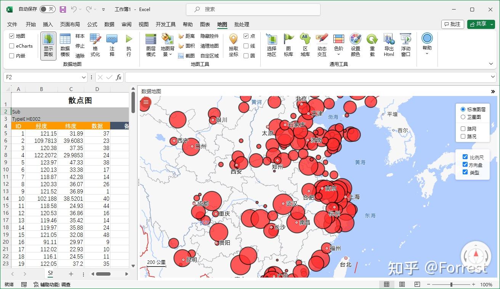This screenshot has height=289, width=500.
Task: Click the 格式化 formatting tool
Action: (96, 46)
